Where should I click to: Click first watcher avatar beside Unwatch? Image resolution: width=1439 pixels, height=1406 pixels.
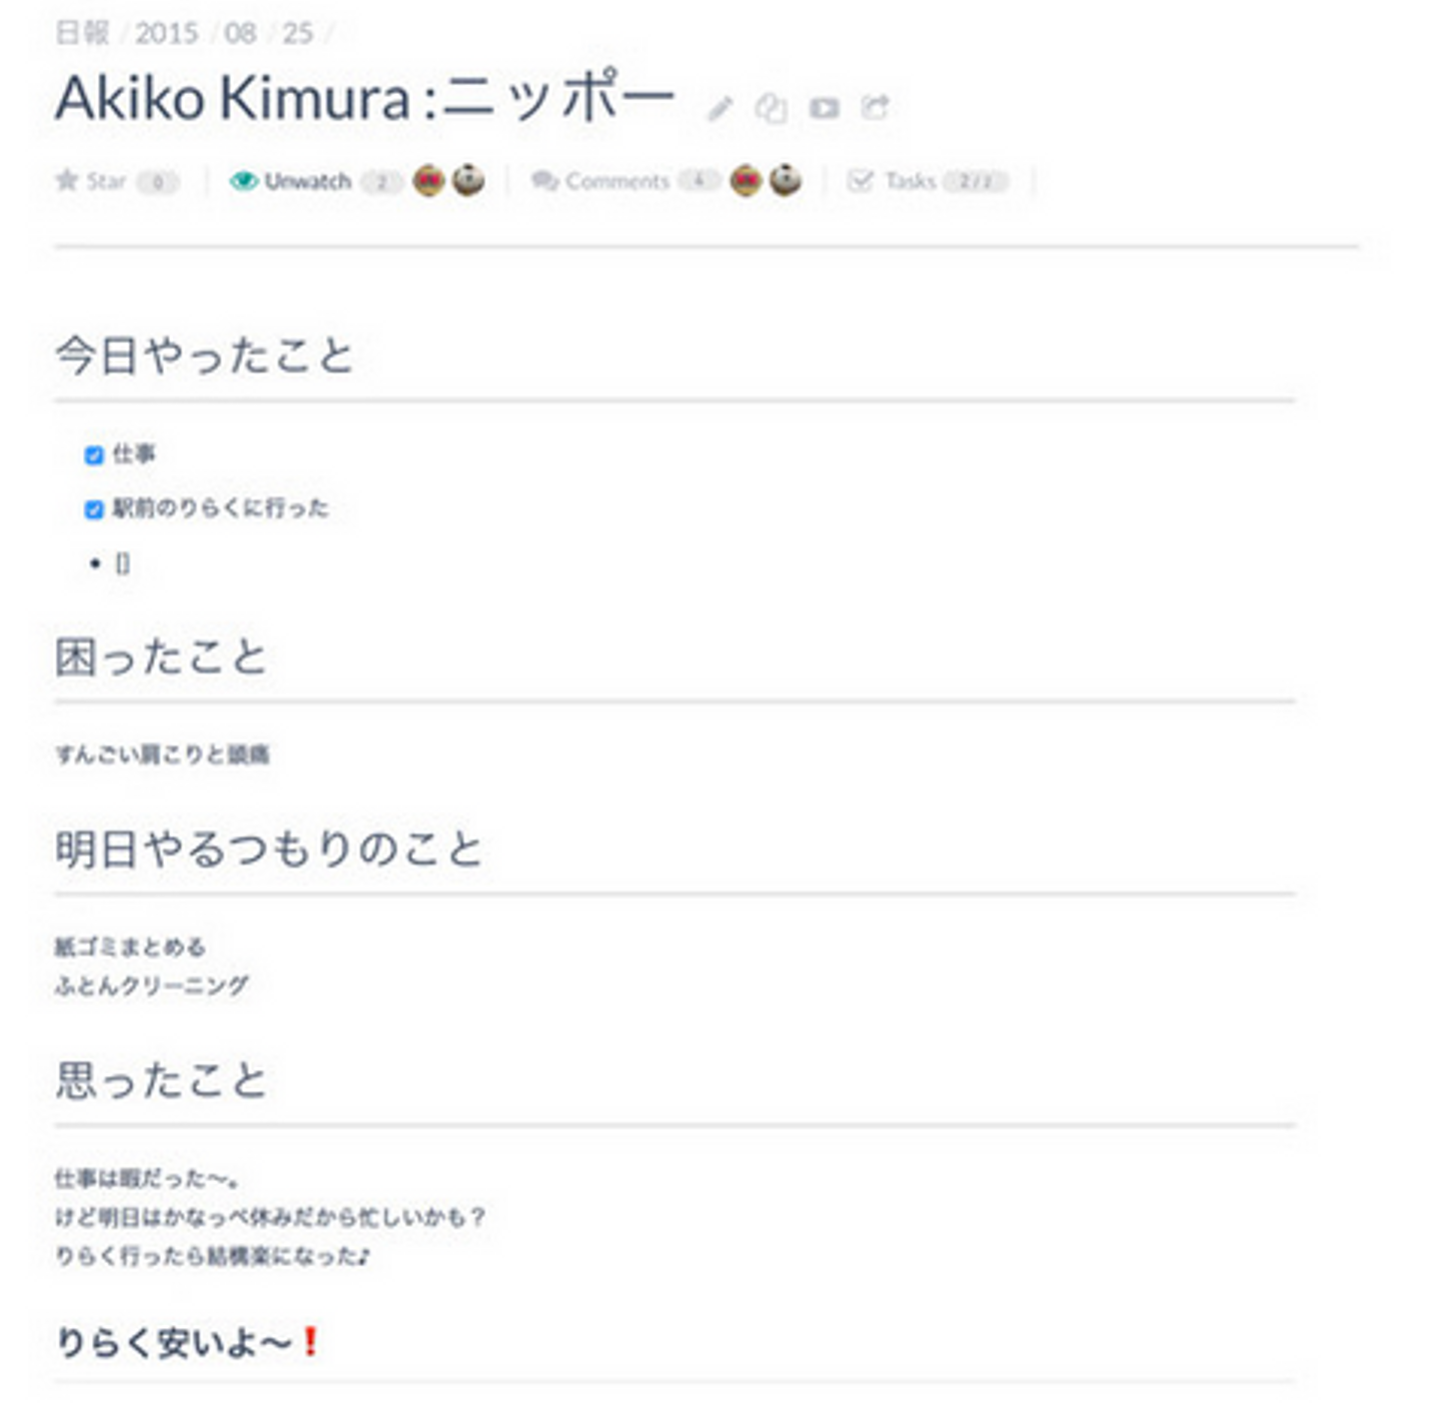coord(429,181)
